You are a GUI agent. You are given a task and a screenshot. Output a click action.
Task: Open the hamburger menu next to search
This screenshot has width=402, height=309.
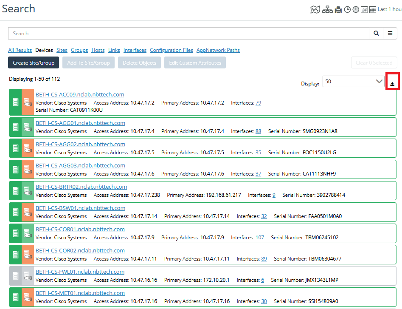(x=390, y=34)
